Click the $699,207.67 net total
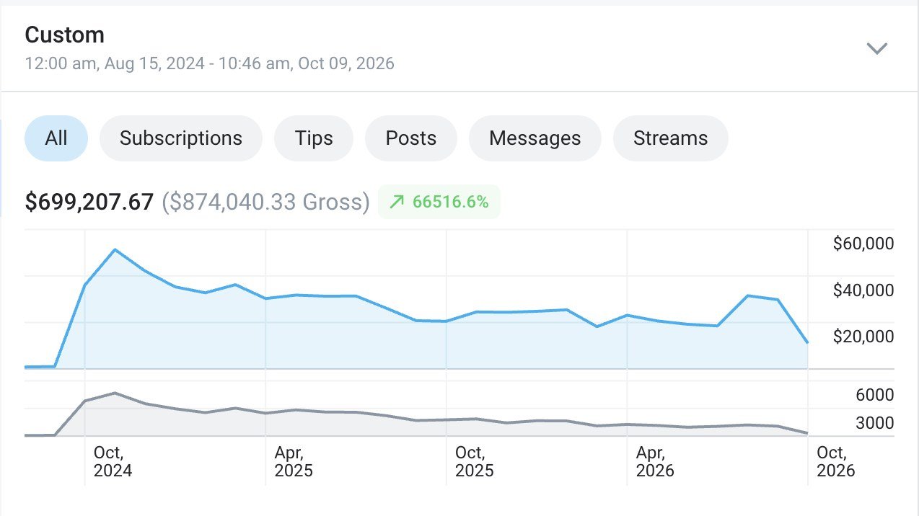 (89, 202)
